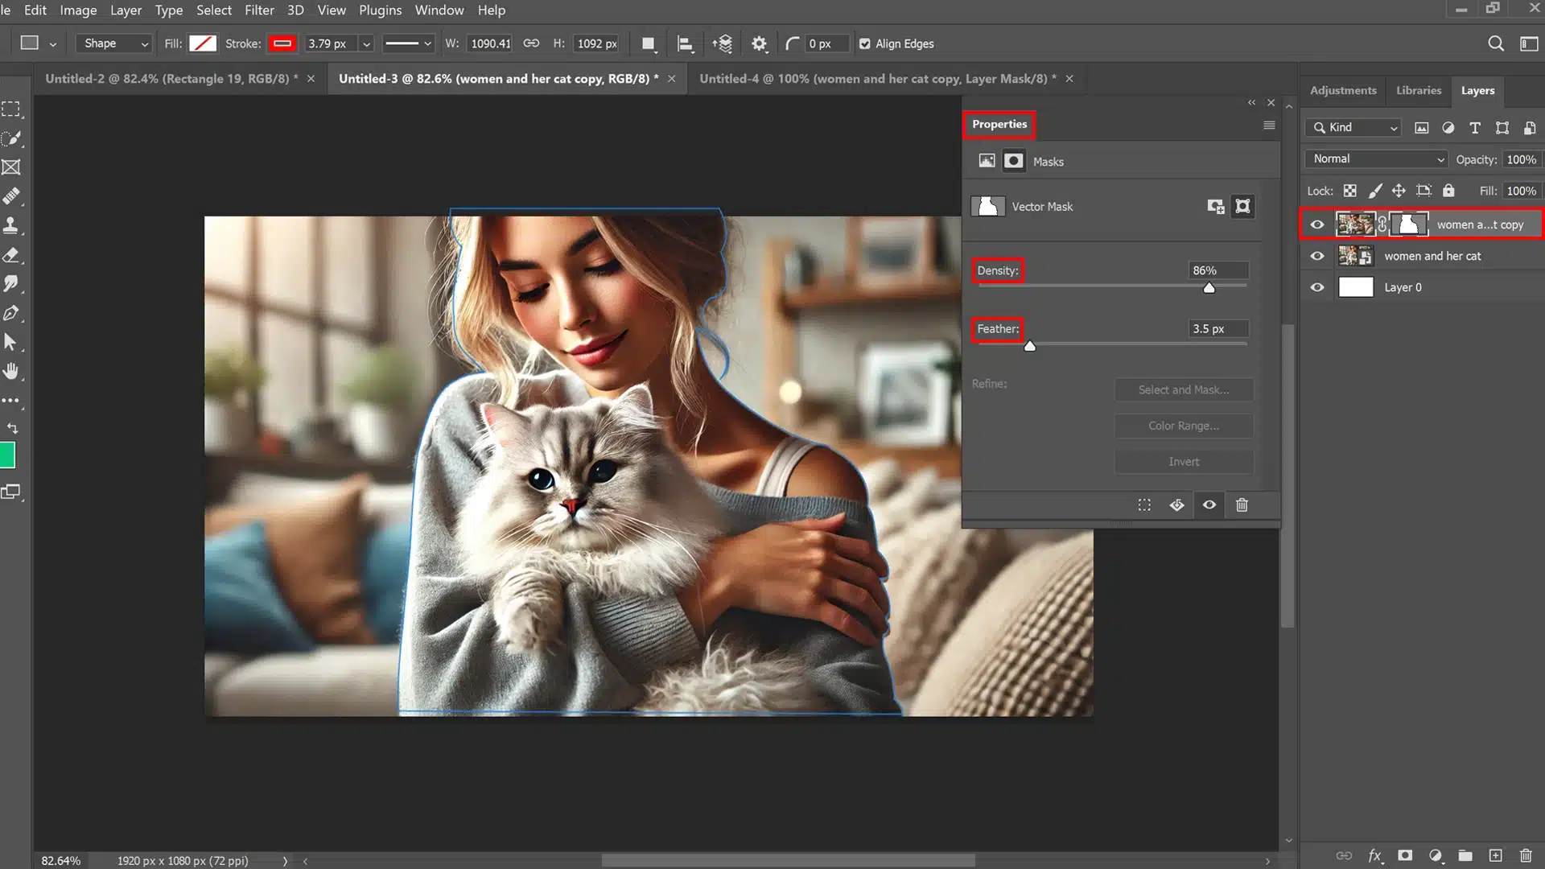Open path operations in options bar
The width and height of the screenshot is (1545, 869).
click(x=649, y=43)
